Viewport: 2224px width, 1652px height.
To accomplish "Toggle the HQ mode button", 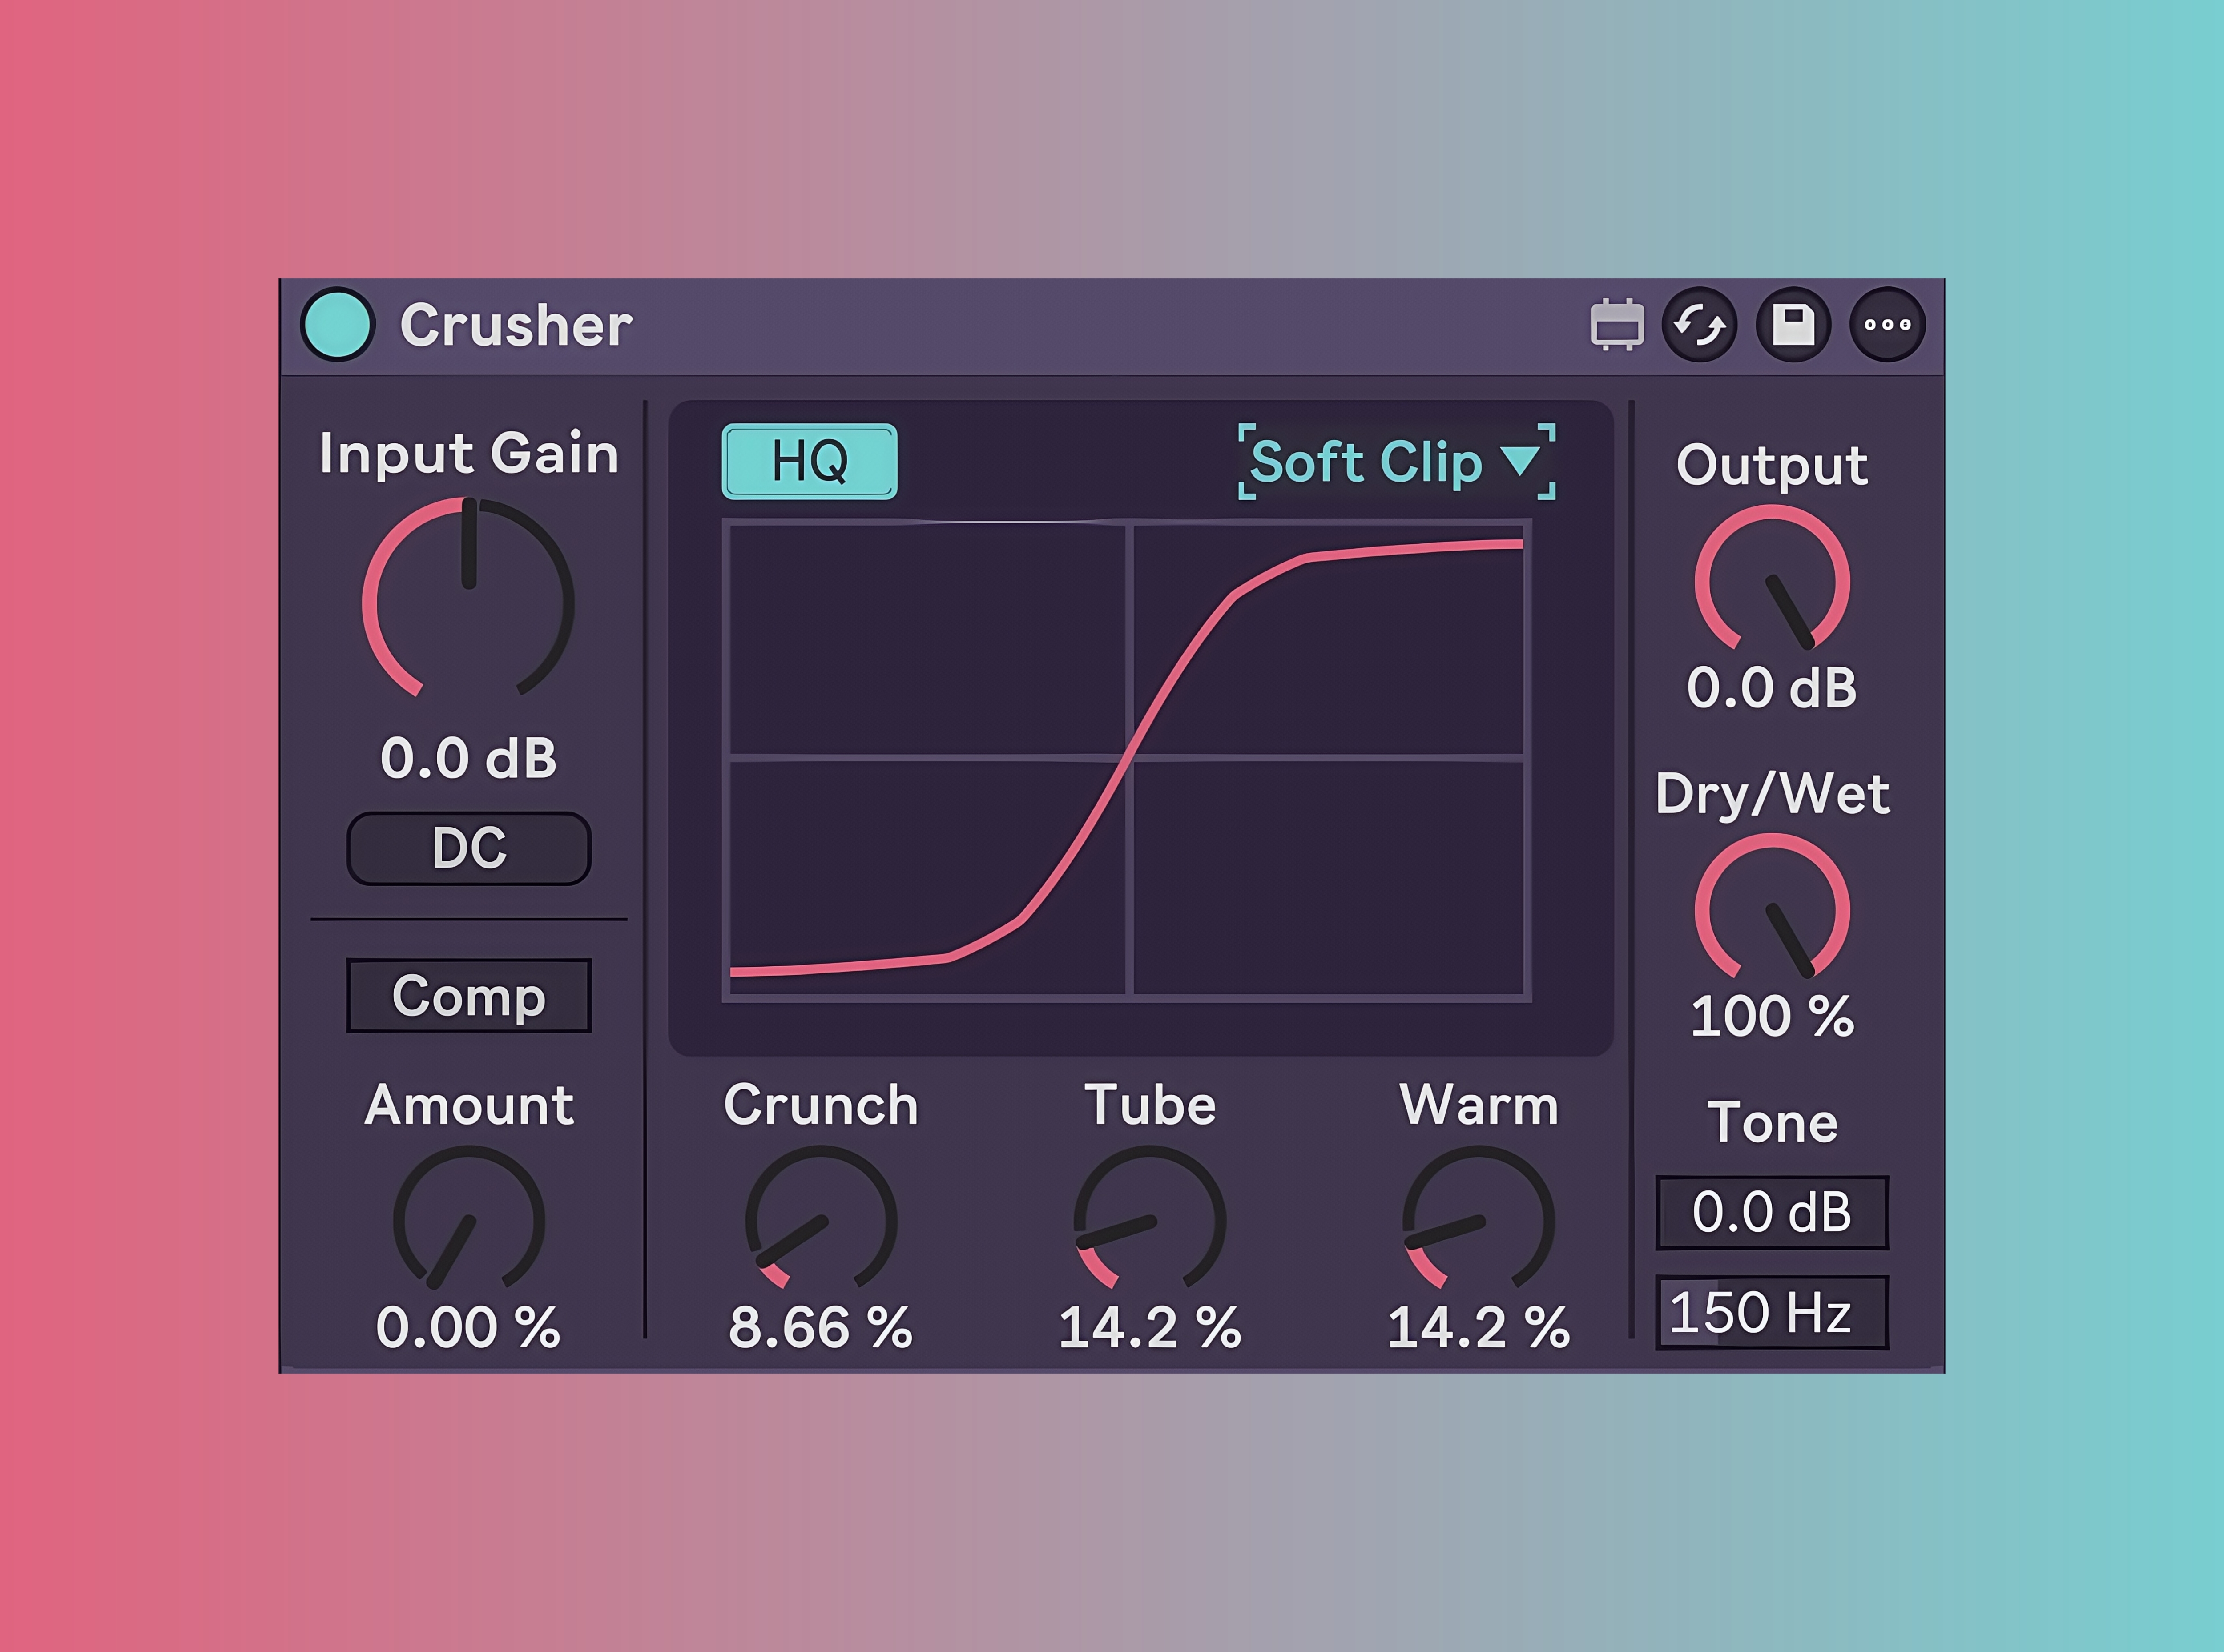I will coord(809,461).
